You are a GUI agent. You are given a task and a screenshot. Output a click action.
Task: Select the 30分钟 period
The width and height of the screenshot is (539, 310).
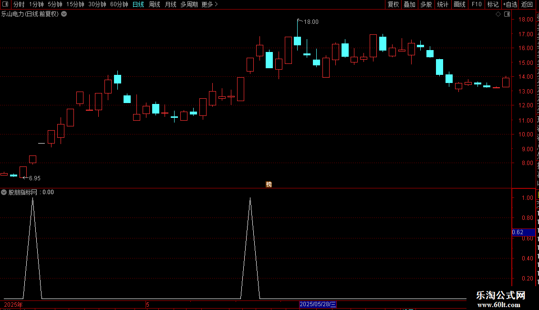(x=97, y=4)
